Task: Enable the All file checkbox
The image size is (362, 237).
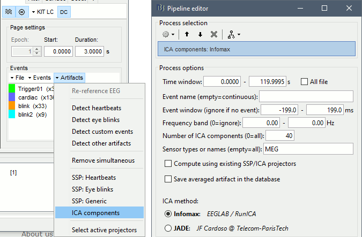Action: [x=305, y=82]
